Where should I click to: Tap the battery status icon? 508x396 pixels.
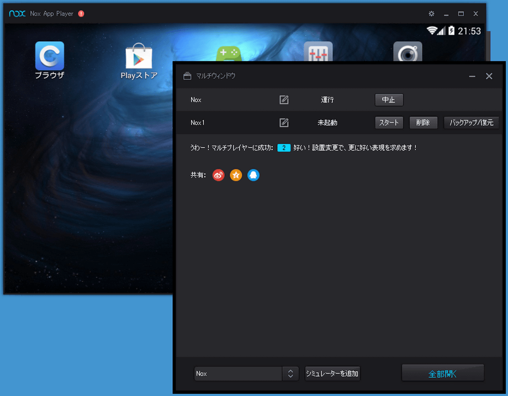(x=452, y=30)
